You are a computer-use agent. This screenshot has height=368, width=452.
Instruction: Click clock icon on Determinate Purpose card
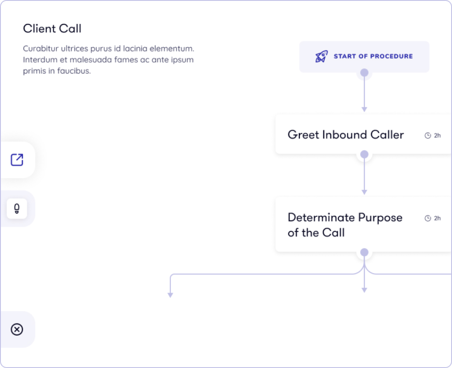427,218
